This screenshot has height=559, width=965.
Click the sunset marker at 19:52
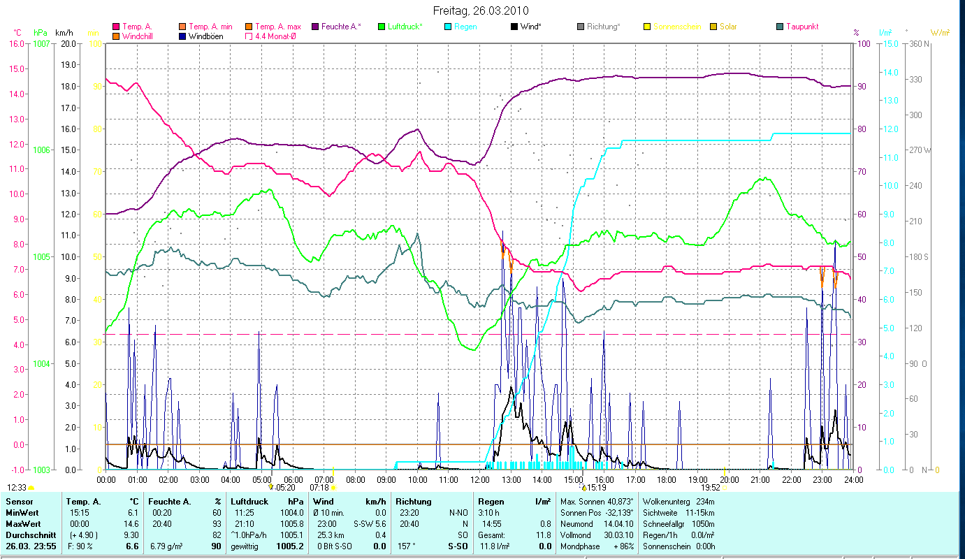724,487
